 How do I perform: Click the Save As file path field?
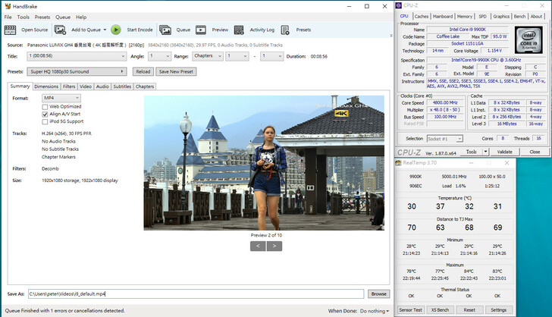[196, 293]
